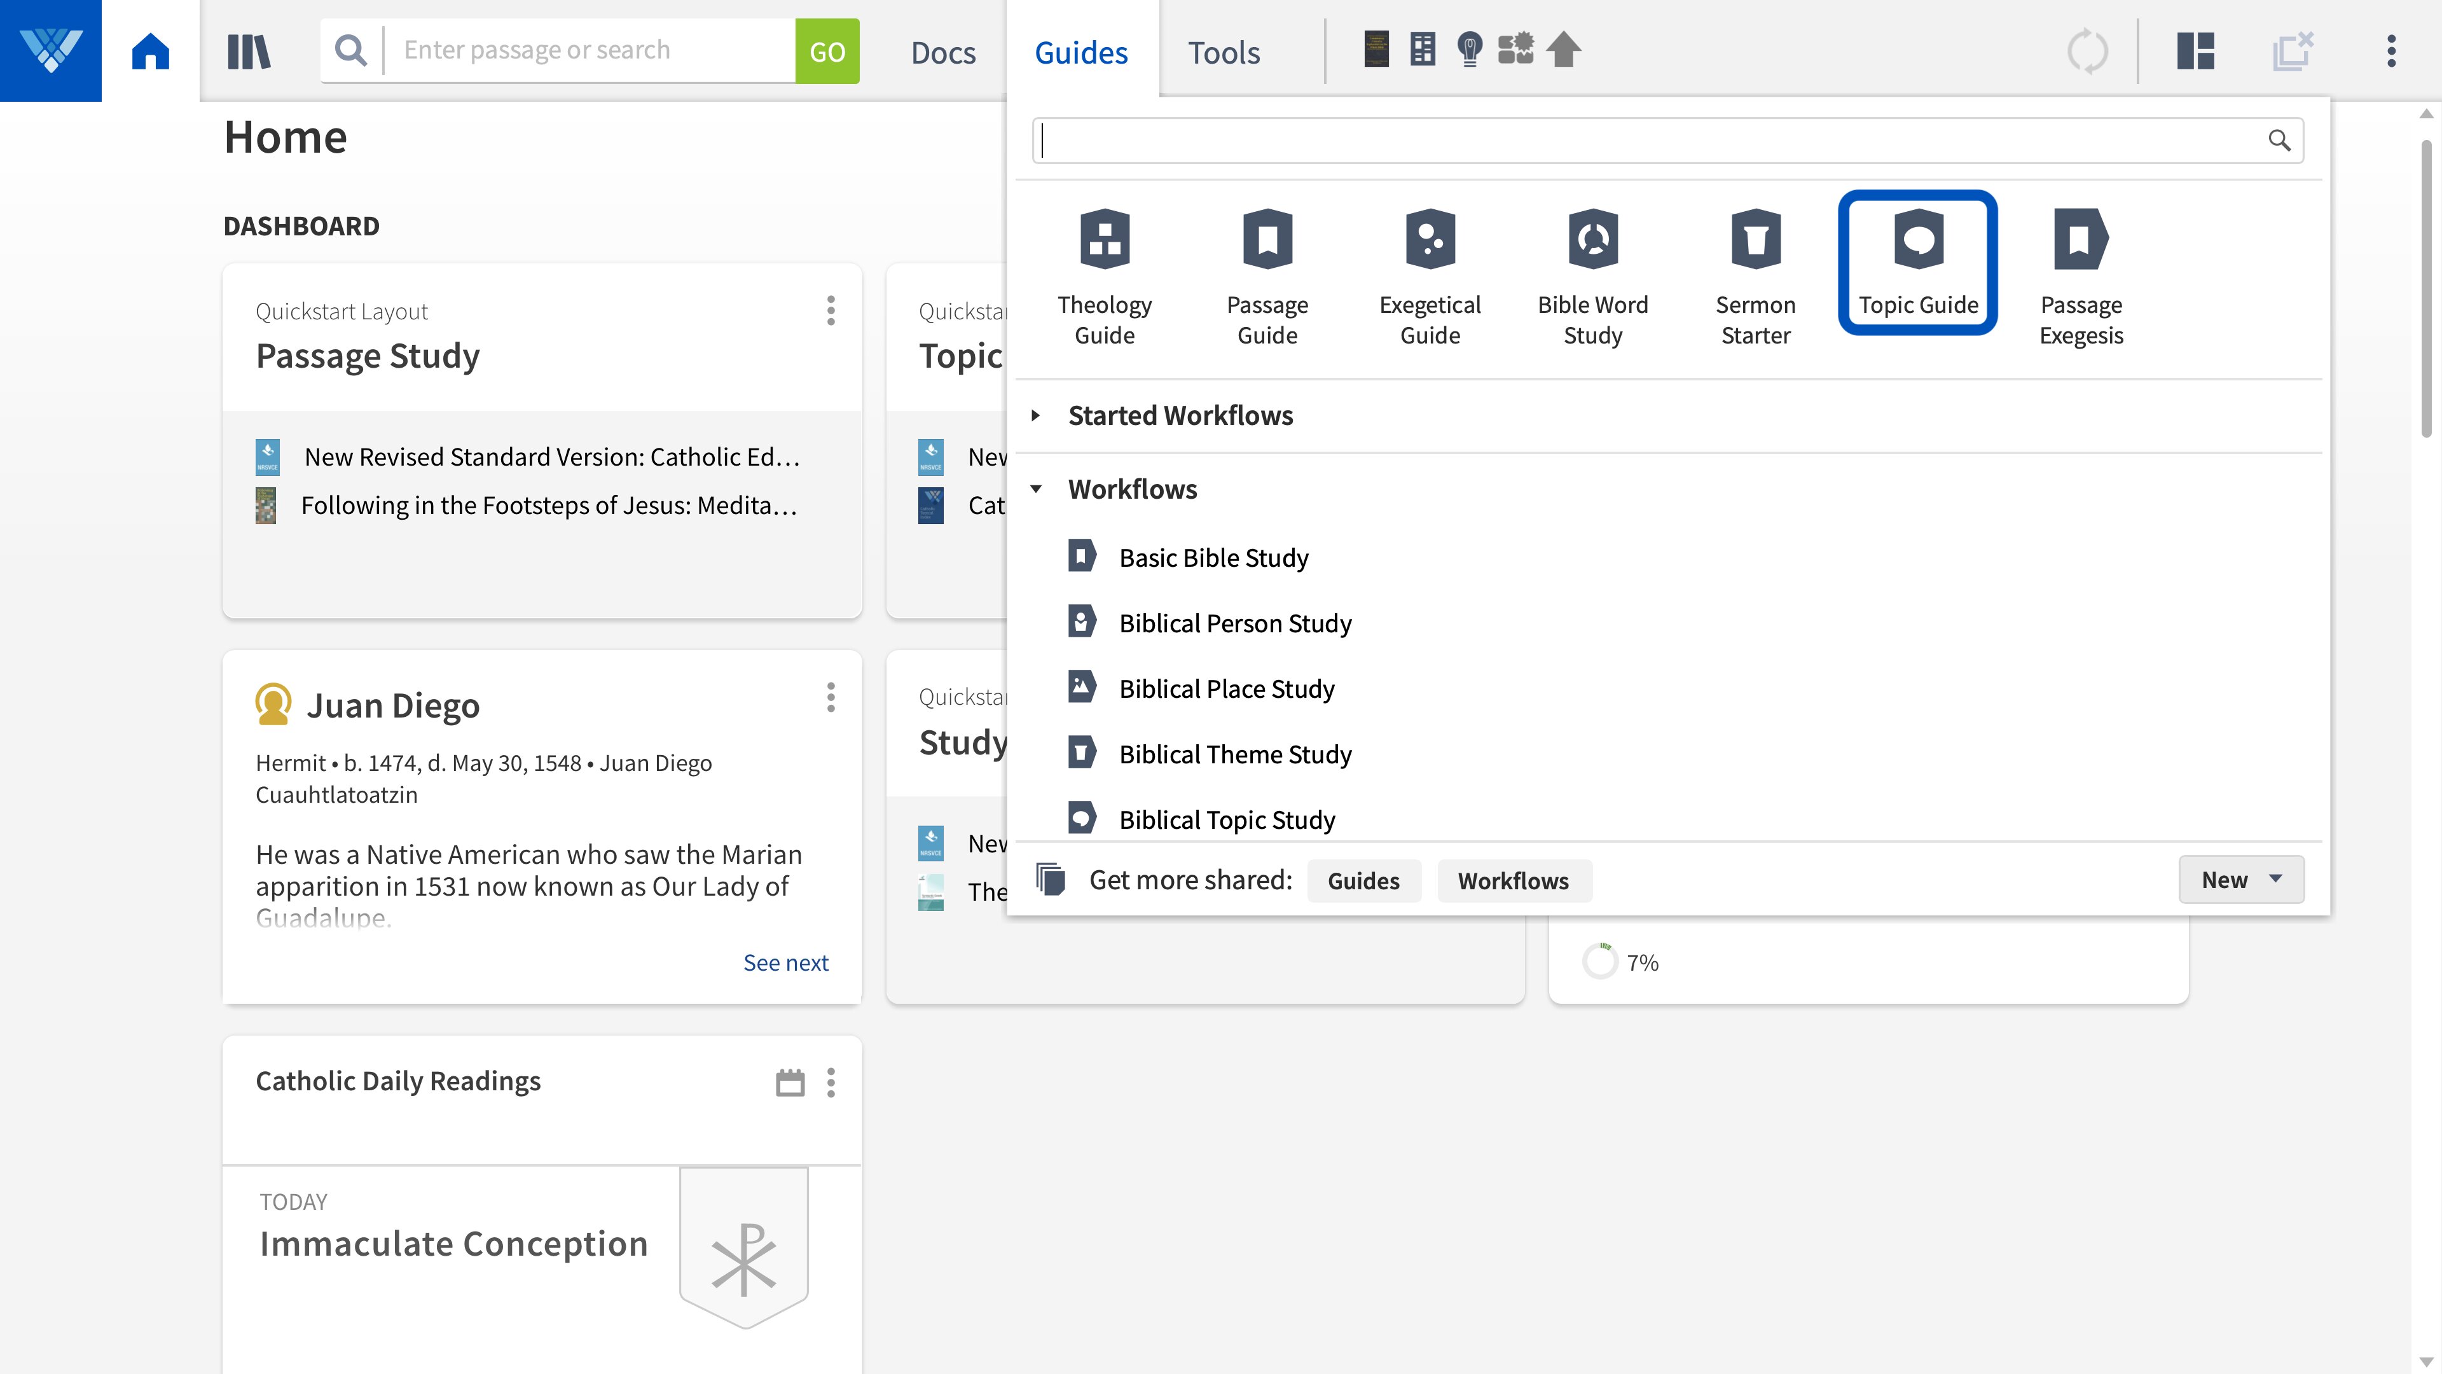
Task: Click the See next link
Action: (x=785, y=962)
